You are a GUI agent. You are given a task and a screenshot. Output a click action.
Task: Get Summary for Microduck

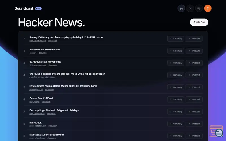[x=176, y=124]
